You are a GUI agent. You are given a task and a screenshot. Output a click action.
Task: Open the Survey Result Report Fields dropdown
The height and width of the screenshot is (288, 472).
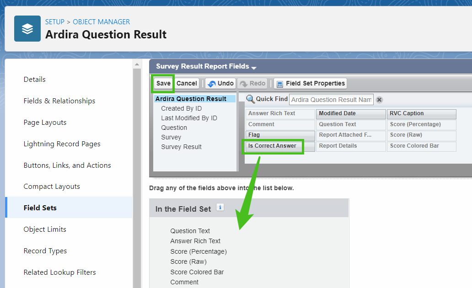pyautogui.click(x=255, y=66)
